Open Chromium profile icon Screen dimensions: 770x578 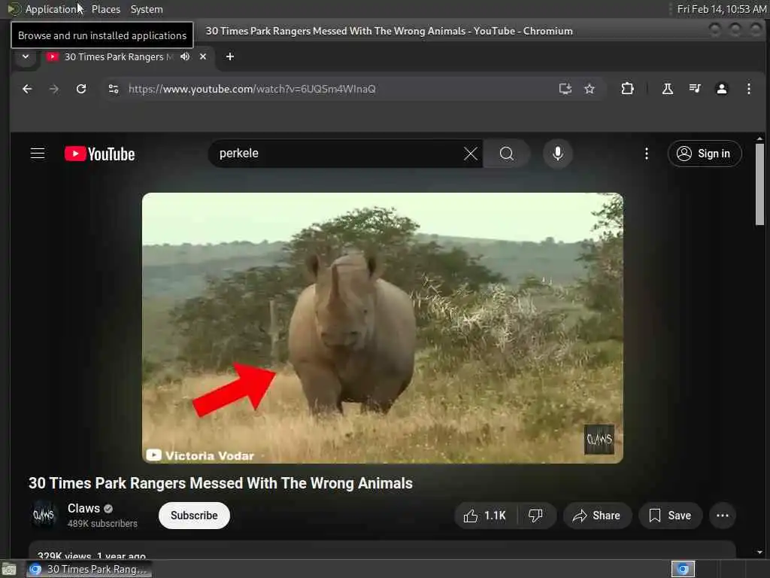(x=721, y=89)
